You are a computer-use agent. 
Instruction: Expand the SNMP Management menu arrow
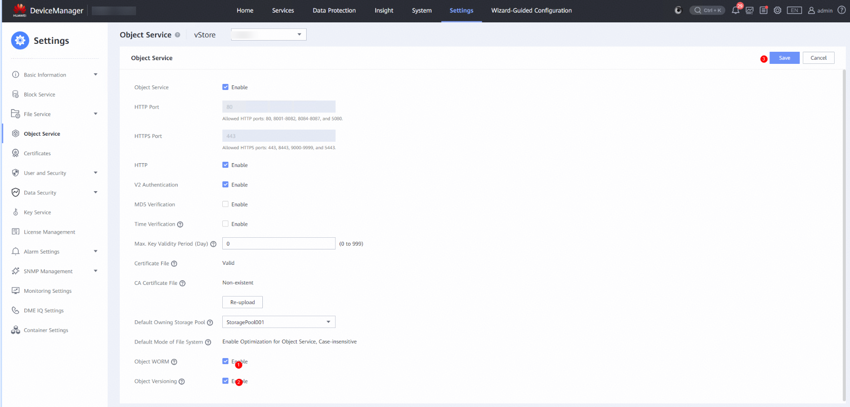(x=96, y=271)
